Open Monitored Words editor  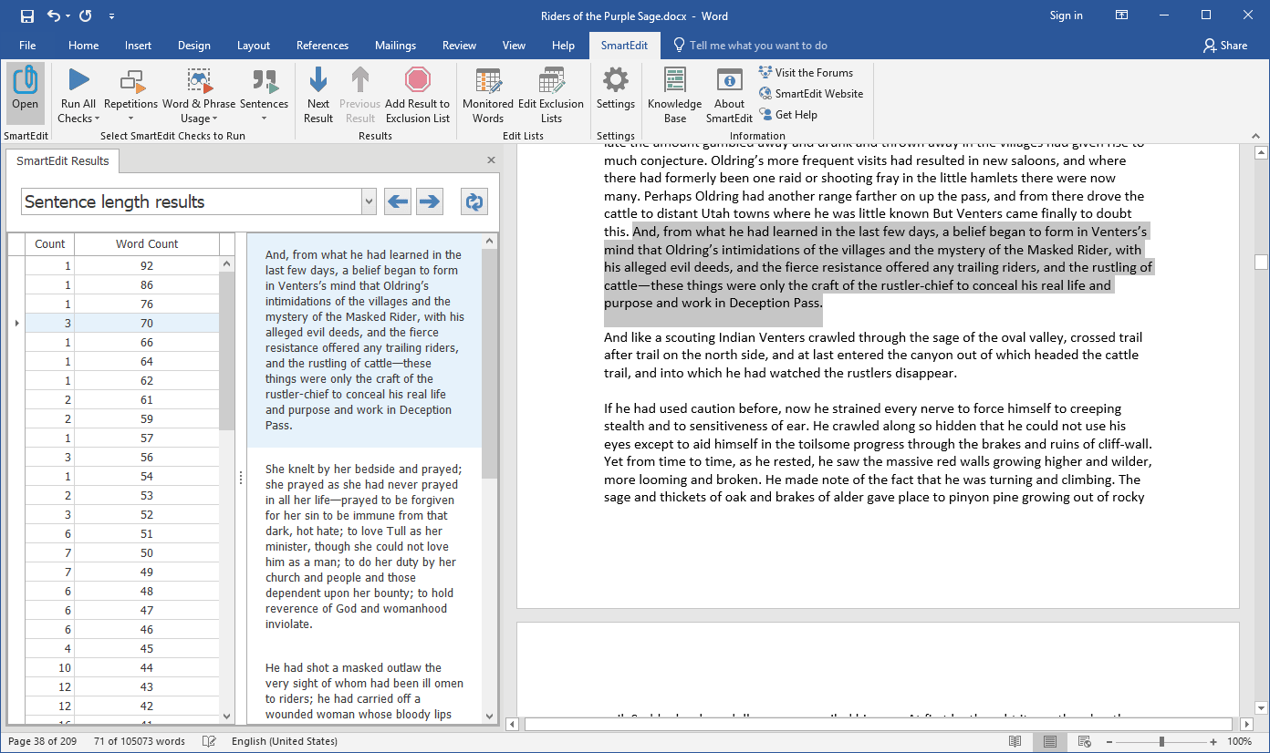coord(487,91)
